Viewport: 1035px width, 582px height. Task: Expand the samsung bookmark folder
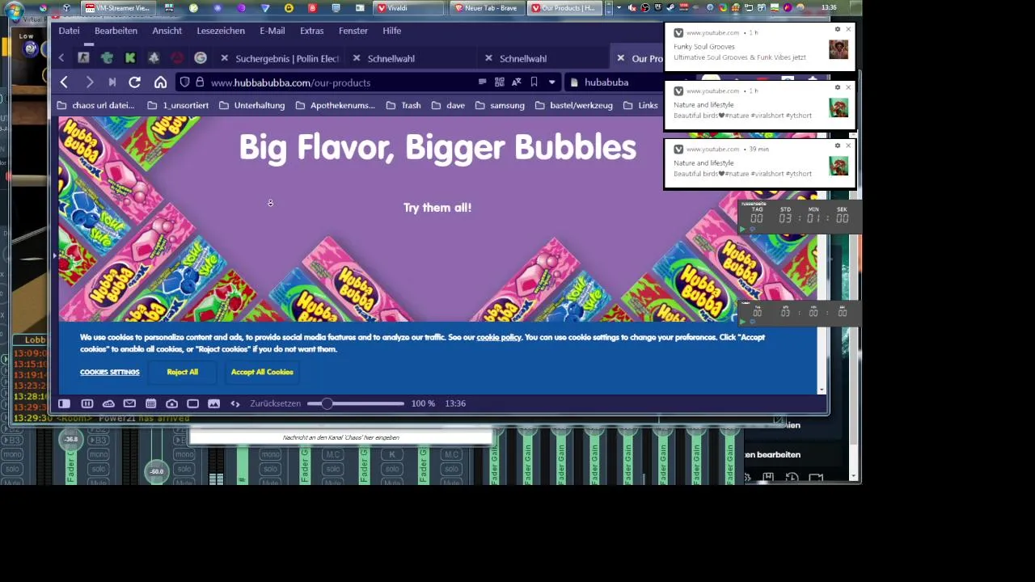pos(500,105)
